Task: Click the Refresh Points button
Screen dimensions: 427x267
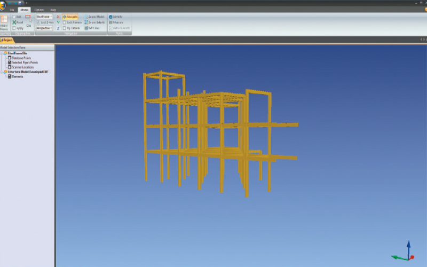Action: tap(119, 28)
